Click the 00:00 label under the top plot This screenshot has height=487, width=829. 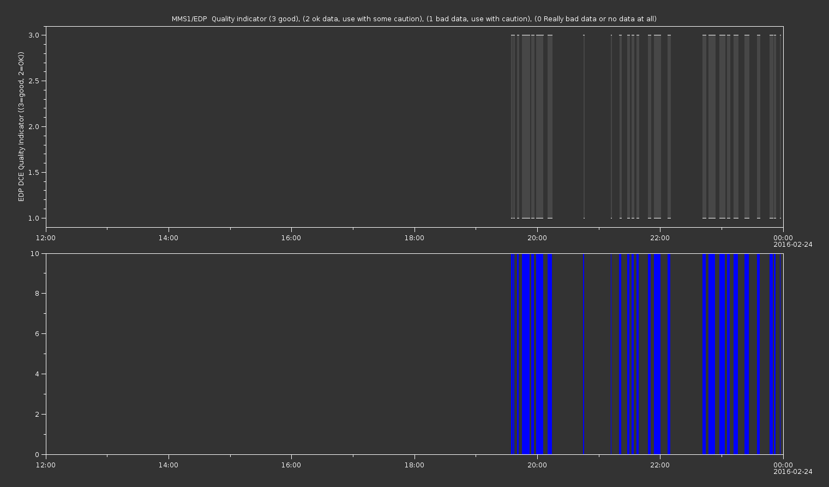click(x=783, y=237)
